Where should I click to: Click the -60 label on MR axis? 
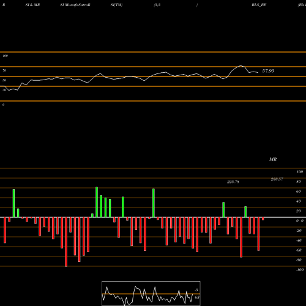(299, 250)
